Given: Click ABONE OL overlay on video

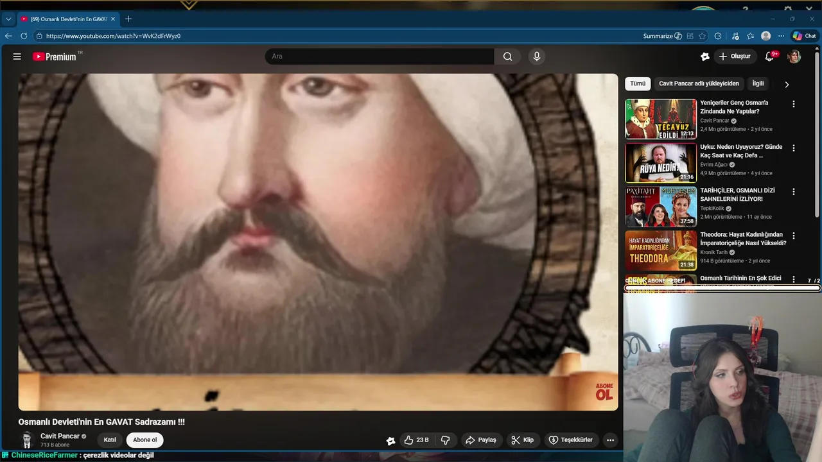Looking at the screenshot, I should pos(604,392).
